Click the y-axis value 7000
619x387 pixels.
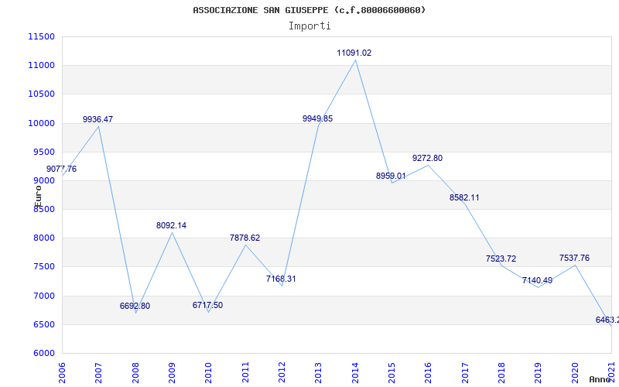point(43,296)
